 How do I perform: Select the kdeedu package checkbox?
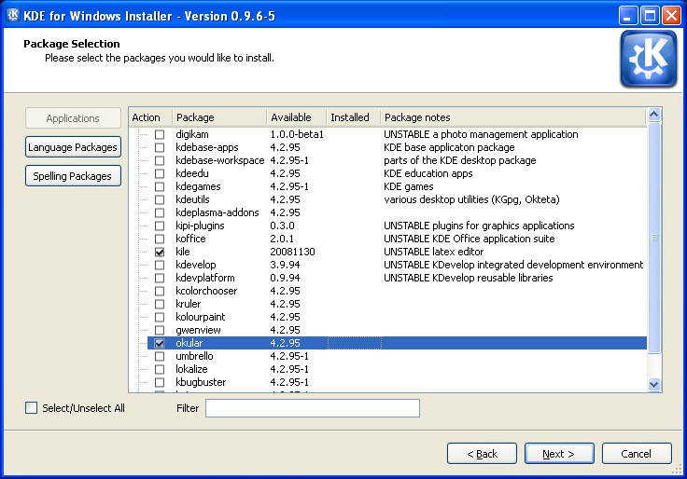(x=160, y=173)
